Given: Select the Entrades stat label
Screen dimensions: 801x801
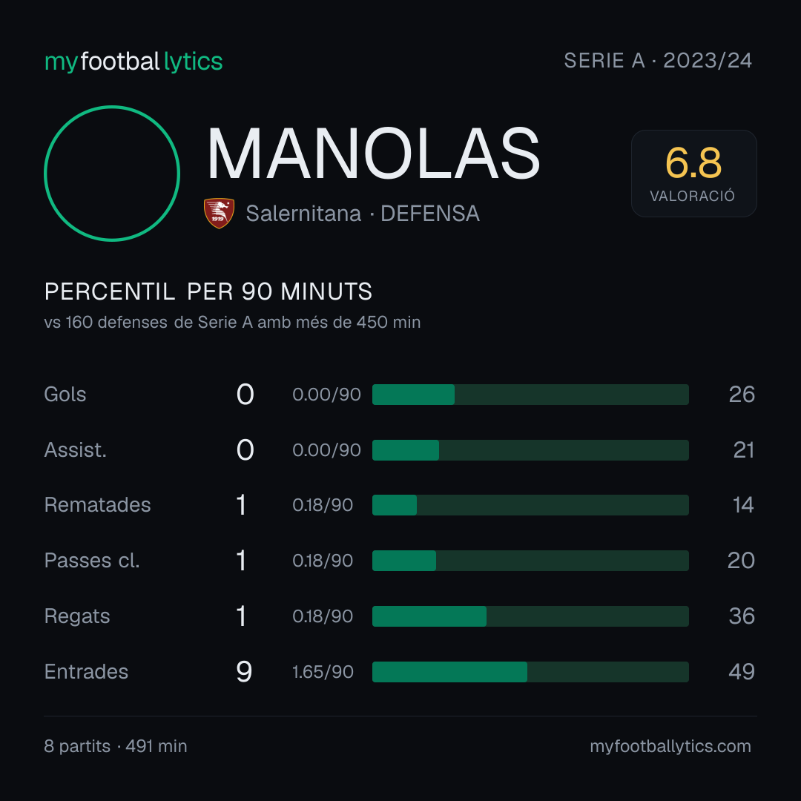Looking at the screenshot, I should point(86,672).
